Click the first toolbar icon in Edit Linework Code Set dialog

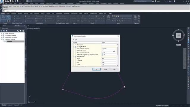[x=73, y=40]
